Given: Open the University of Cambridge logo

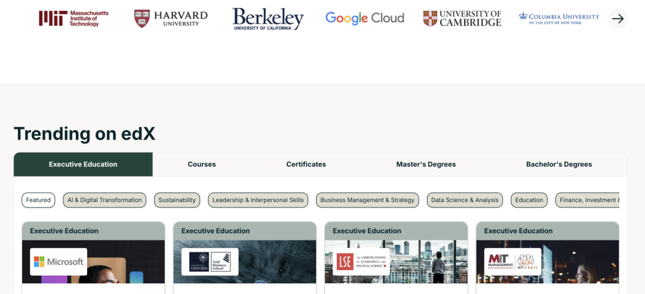Looking at the screenshot, I should click(x=462, y=18).
